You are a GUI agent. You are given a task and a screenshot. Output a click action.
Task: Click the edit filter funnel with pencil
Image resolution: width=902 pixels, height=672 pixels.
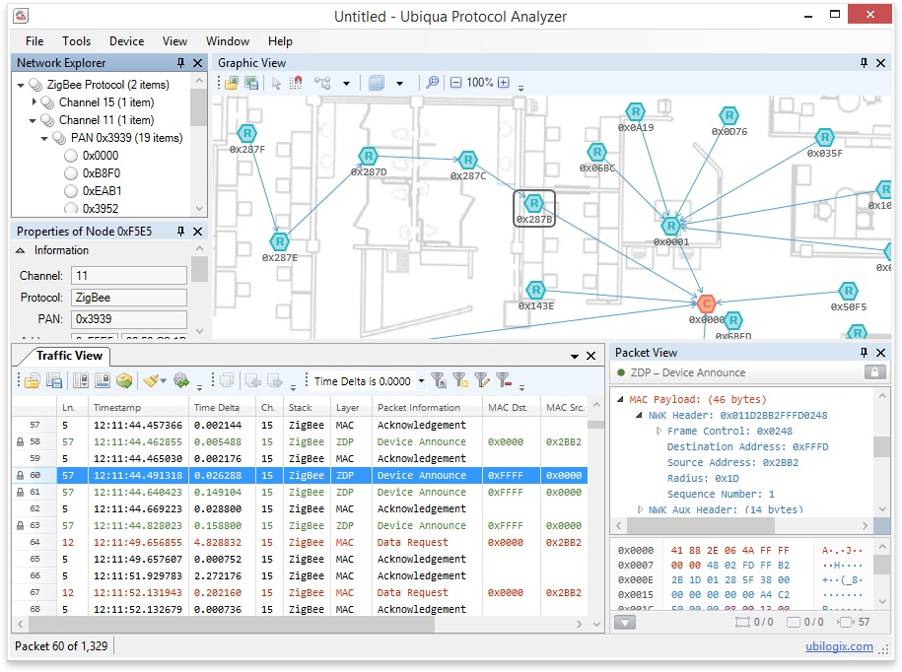(x=482, y=380)
